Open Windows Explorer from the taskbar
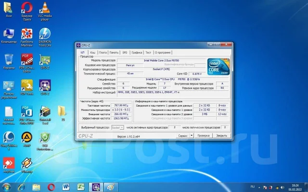Screen dimensions: 308x192 [36, 187]
